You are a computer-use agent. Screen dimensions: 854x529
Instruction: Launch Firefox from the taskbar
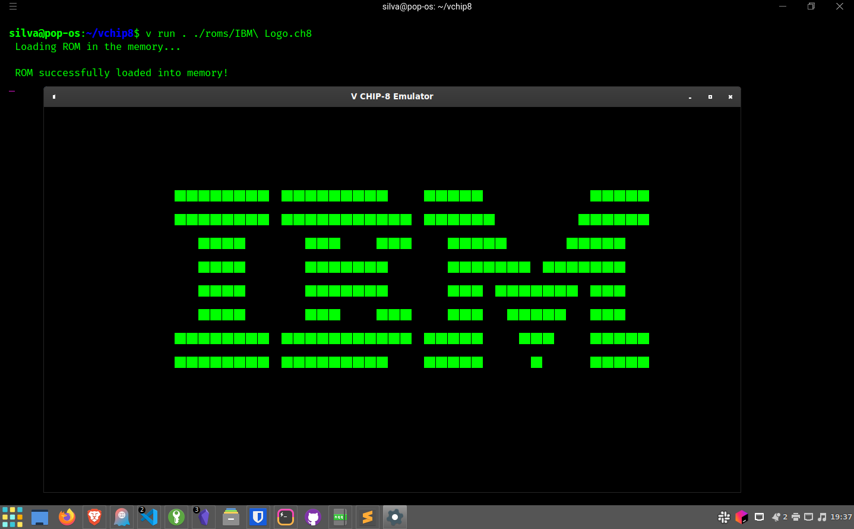coord(67,517)
